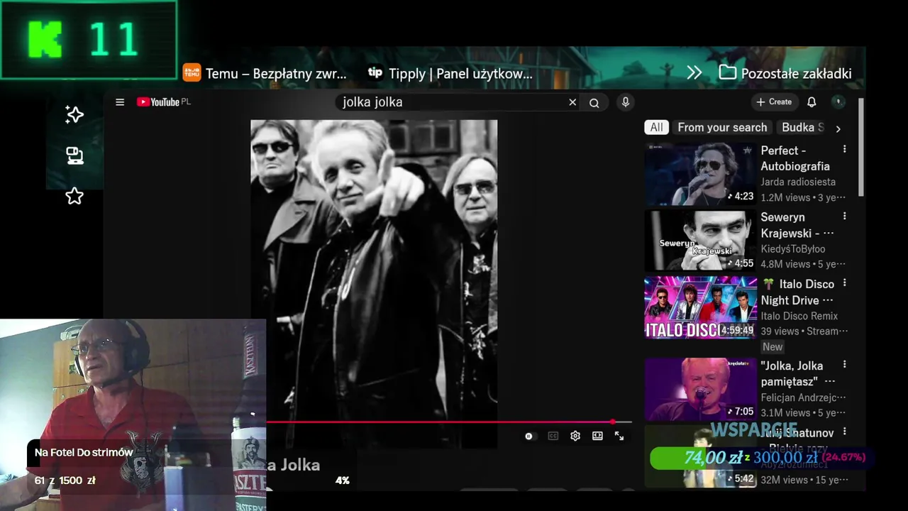Screen dimensions: 908x511
Task: Open options menu for Seweryn Krajewski video
Action: [x=844, y=216]
